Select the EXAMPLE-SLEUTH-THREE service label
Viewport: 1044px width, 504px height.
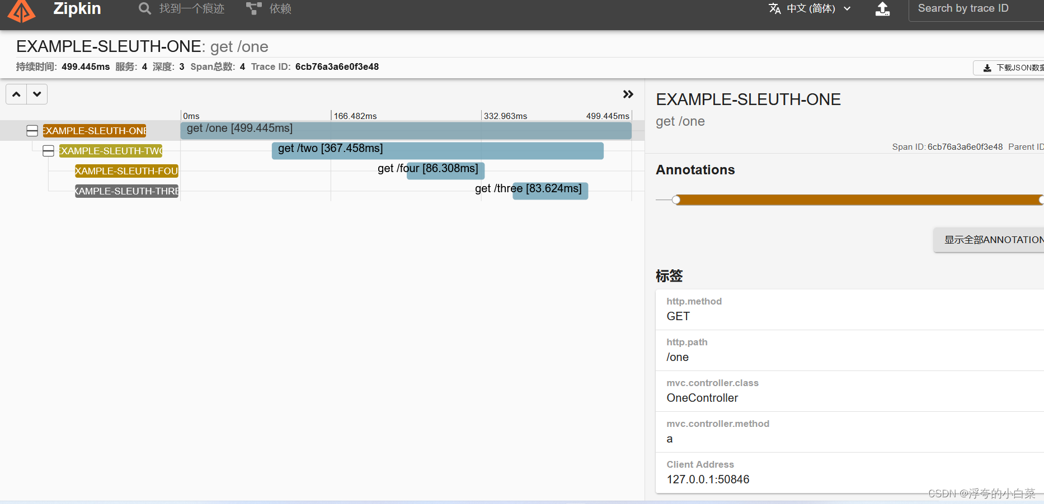point(127,191)
